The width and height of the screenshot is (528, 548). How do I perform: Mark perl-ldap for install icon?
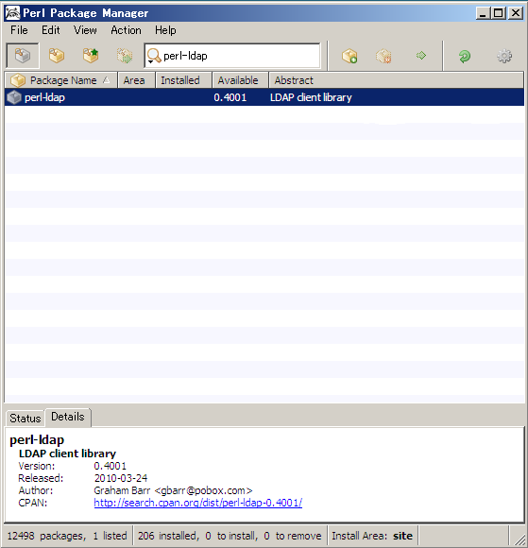click(349, 56)
